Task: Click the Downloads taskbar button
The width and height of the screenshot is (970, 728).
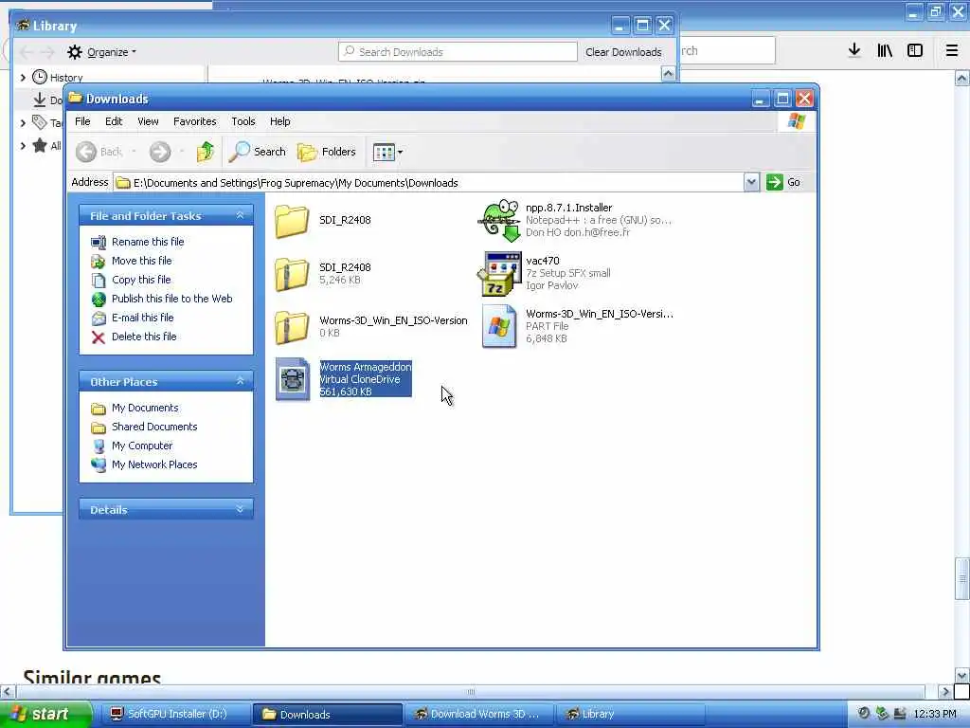Action: pyautogui.click(x=328, y=714)
